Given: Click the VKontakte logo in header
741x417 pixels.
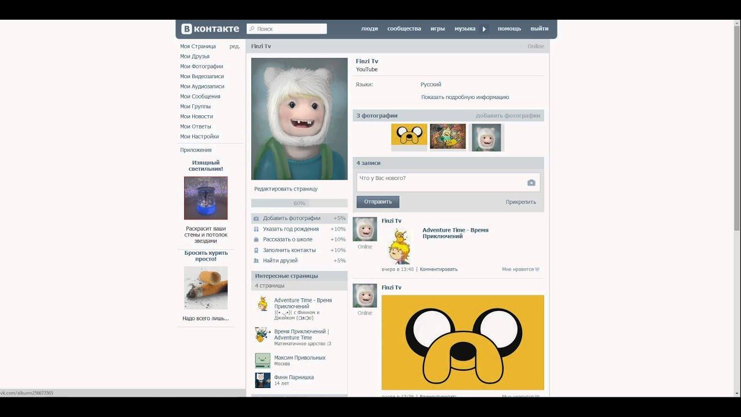Looking at the screenshot, I should (x=210, y=28).
